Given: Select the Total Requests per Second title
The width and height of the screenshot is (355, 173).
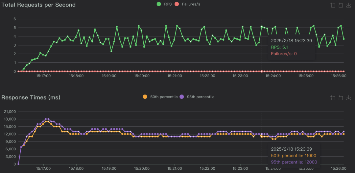Looking at the screenshot, I should point(38,5).
